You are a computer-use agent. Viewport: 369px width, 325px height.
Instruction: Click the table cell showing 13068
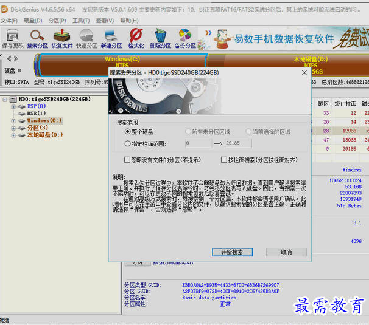[345, 140]
